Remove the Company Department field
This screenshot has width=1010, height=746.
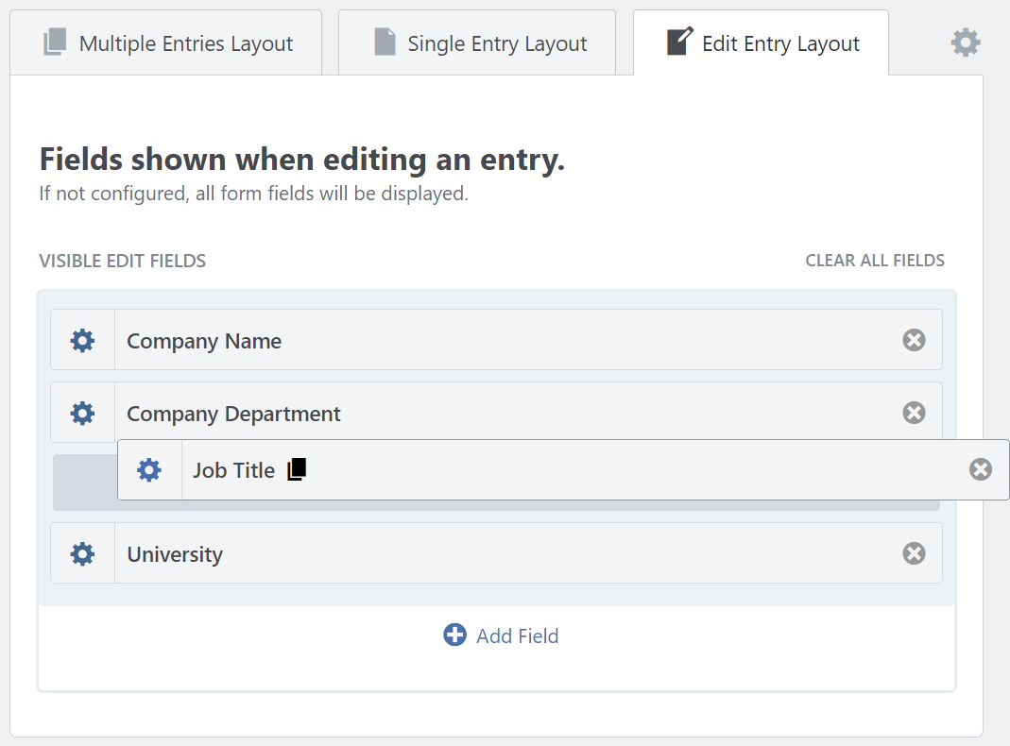(913, 413)
